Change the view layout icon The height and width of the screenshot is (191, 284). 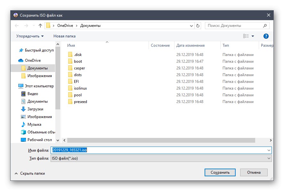(x=246, y=36)
